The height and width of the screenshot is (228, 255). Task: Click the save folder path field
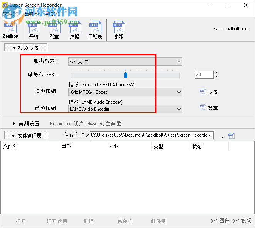coord(152,135)
